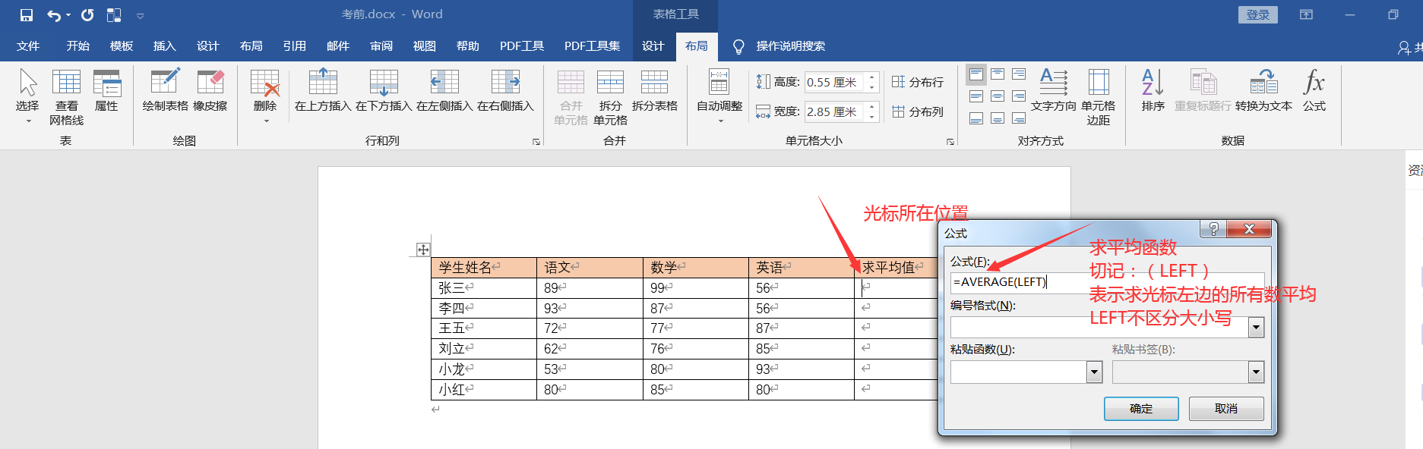
Task: Decrease column width with spinner down arrow
Action: coord(872,116)
